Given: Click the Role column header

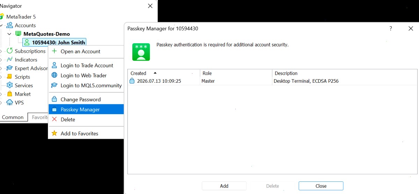Looking at the screenshot, I should point(236,73).
